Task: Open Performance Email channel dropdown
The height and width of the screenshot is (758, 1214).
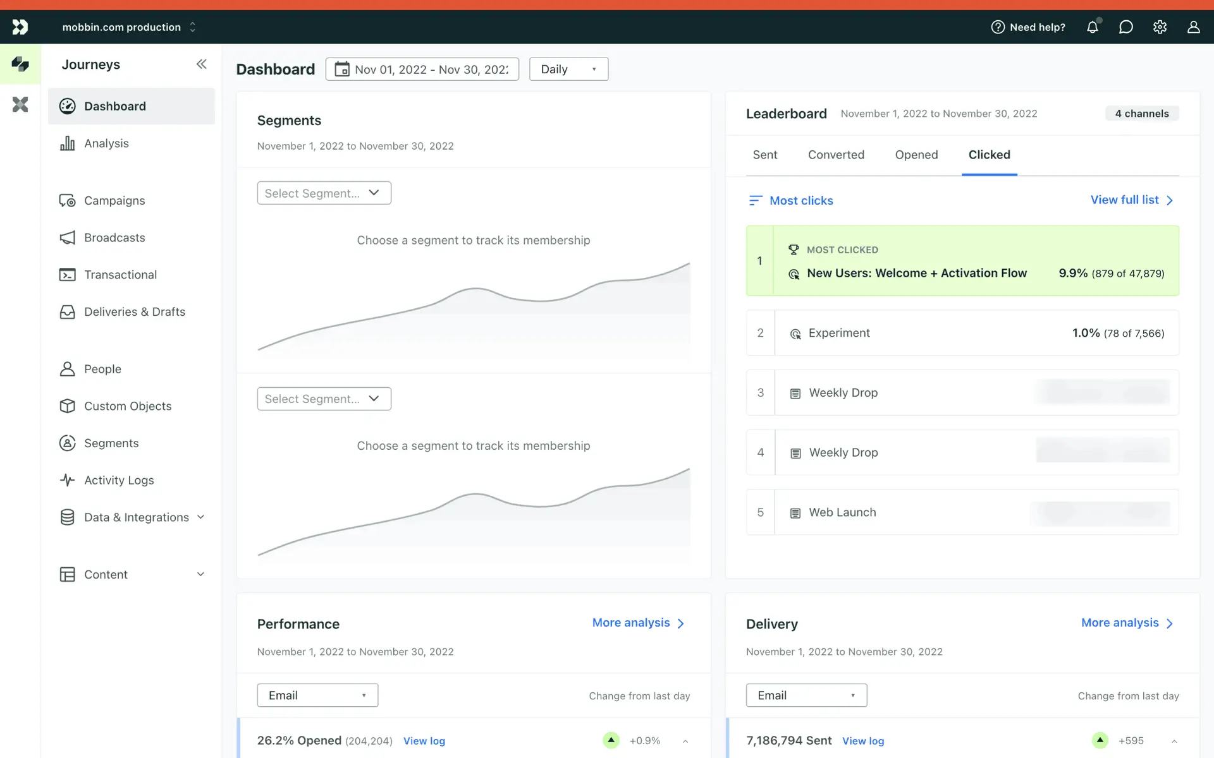Action: click(317, 695)
